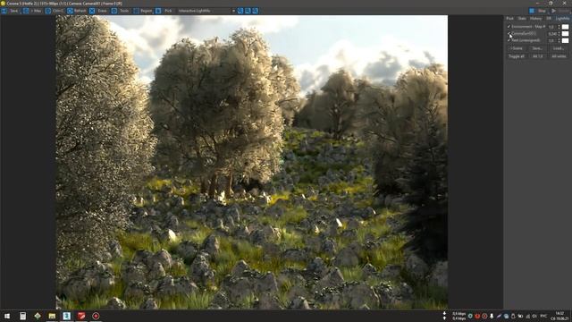Toggle the Rest (unassigned) light checkbox

tap(509, 40)
